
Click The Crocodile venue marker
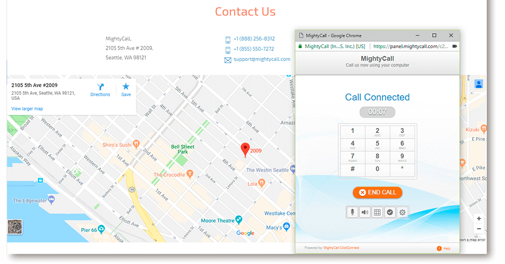pyautogui.click(x=190, y=174)
